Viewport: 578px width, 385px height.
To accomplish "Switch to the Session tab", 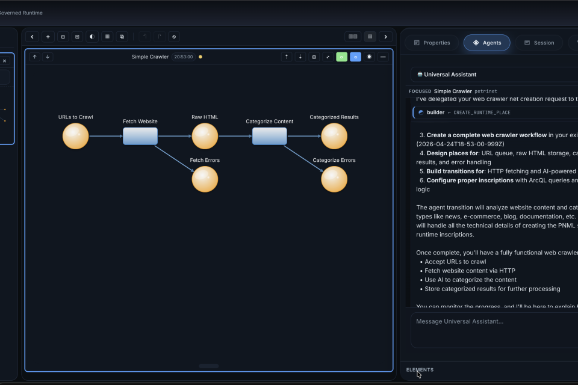I will [x=539, y=43].
